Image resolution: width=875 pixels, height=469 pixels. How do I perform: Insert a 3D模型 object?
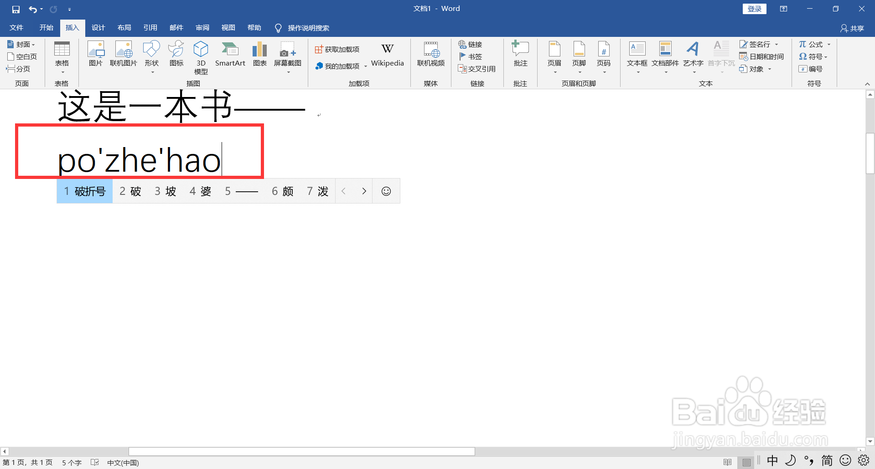tap(201, 56)
